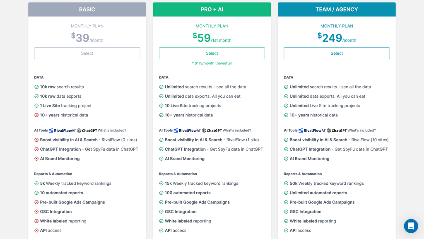The height and width of the screenshot is (239, 424).
Task: Switch to the PRO + AI plan tab
Action: click(212, 9)
